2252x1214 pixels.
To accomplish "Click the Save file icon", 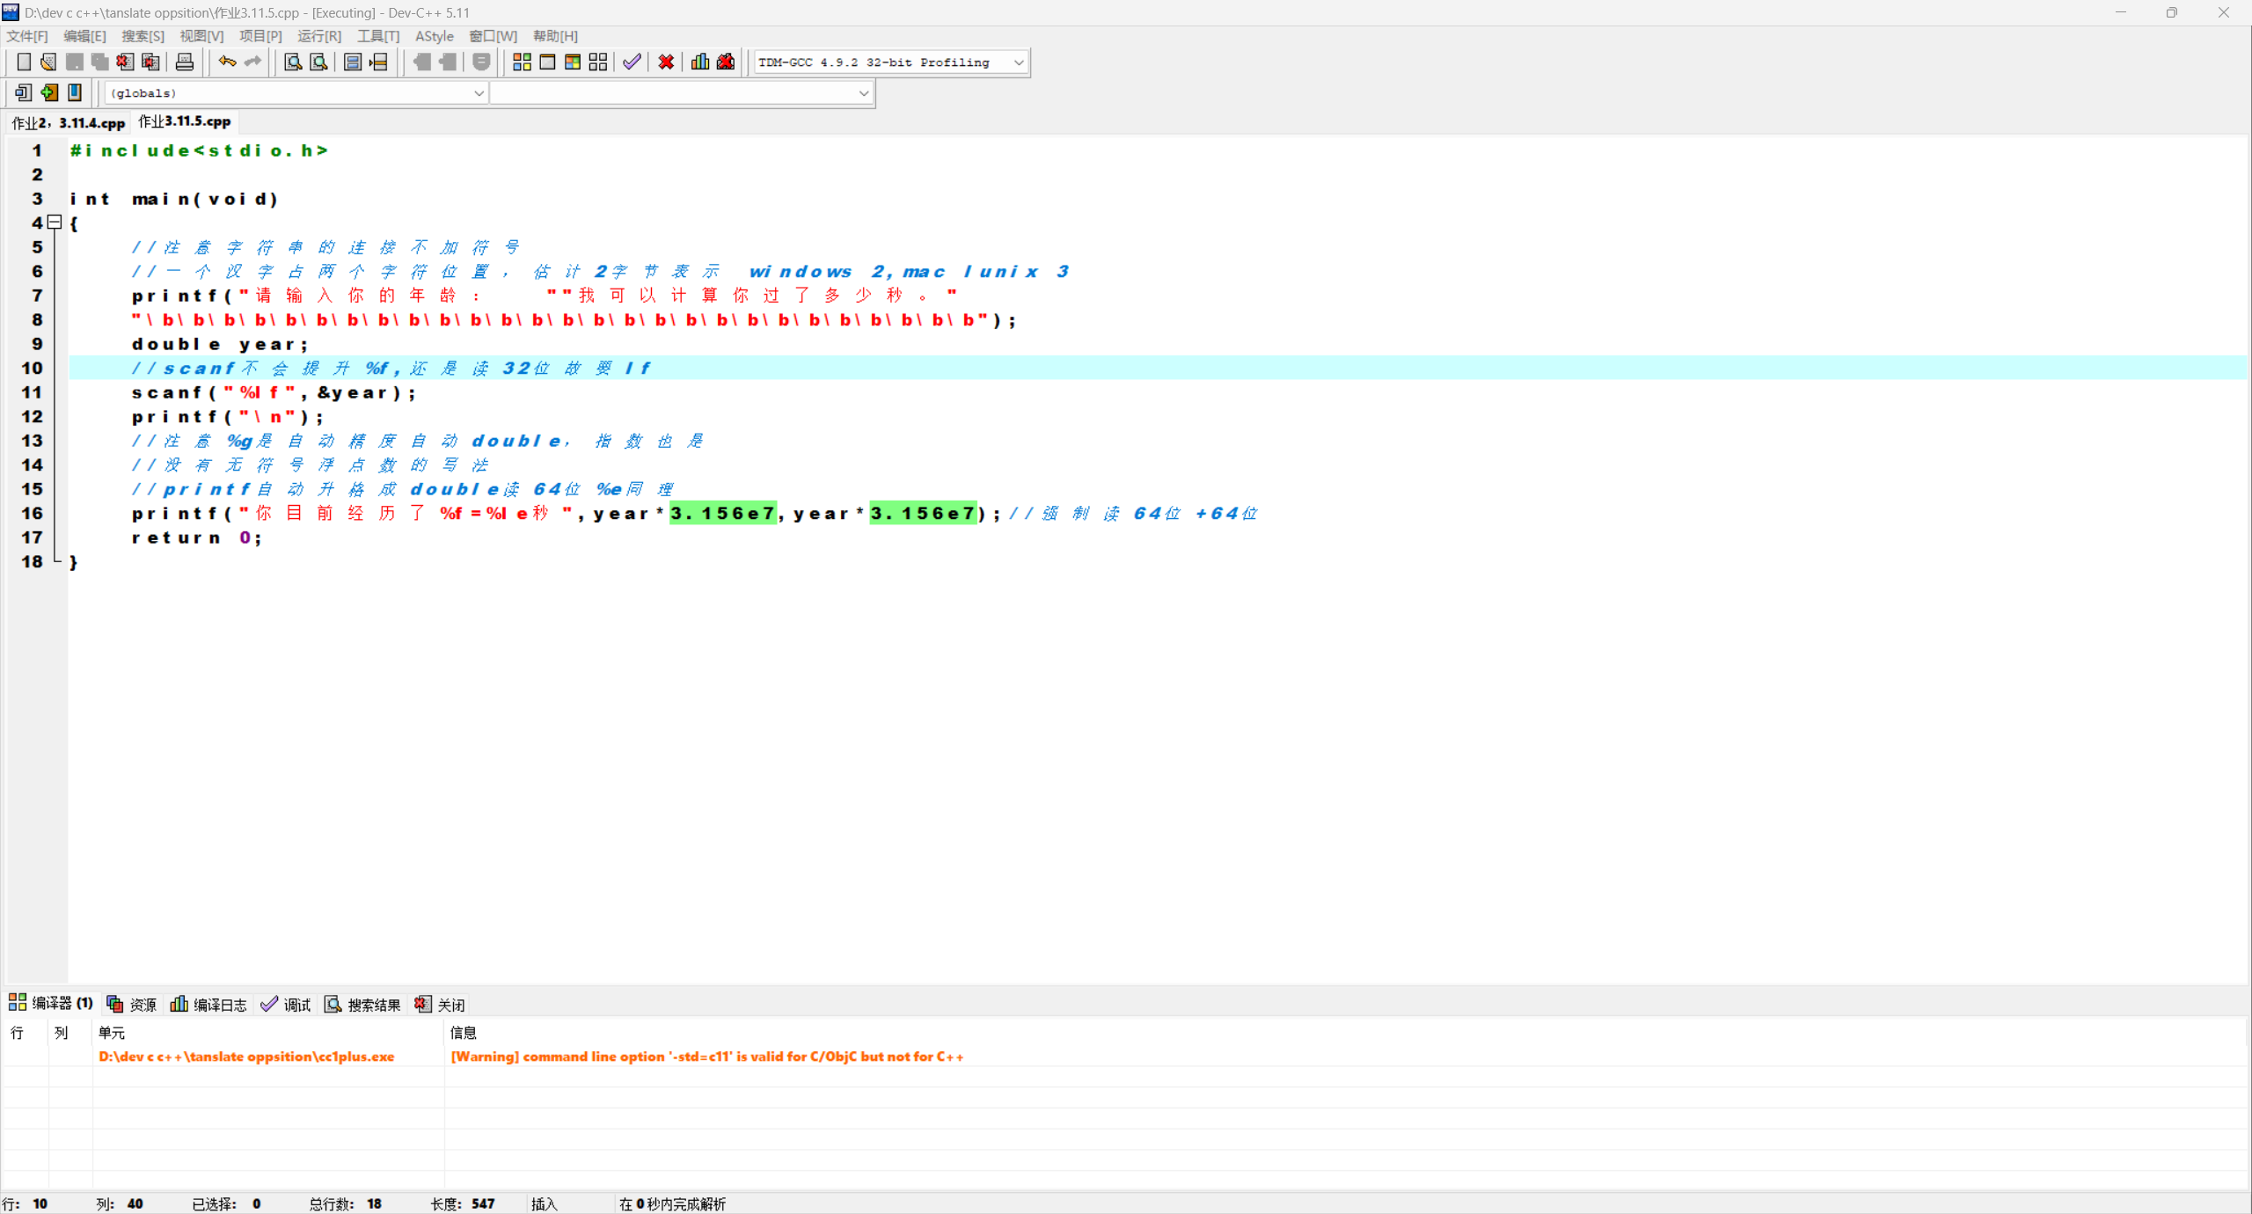I will click(x=75, y=62).
